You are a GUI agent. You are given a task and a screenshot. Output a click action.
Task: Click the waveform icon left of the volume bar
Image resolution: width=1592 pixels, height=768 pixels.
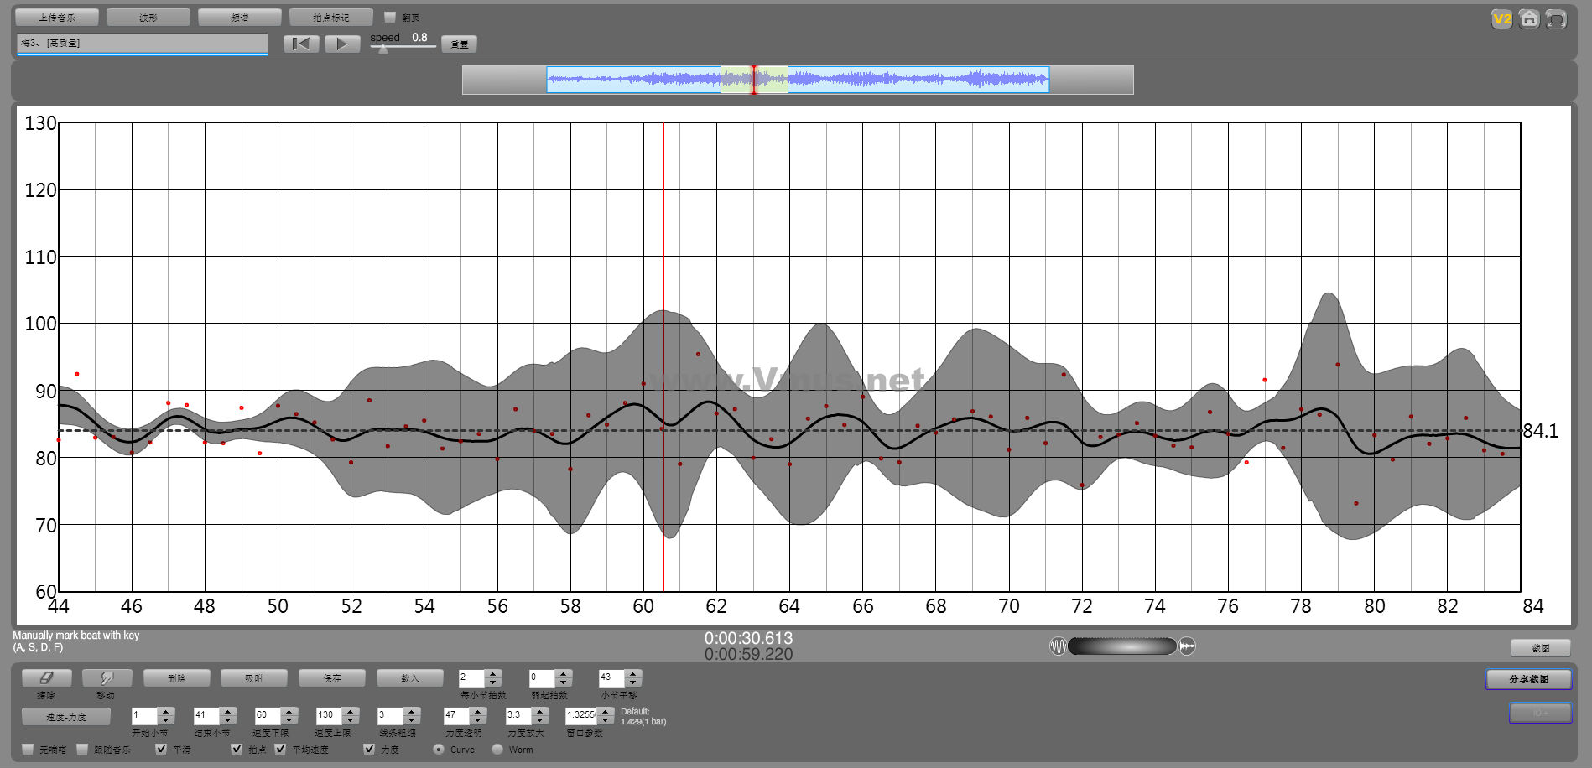1058,646
